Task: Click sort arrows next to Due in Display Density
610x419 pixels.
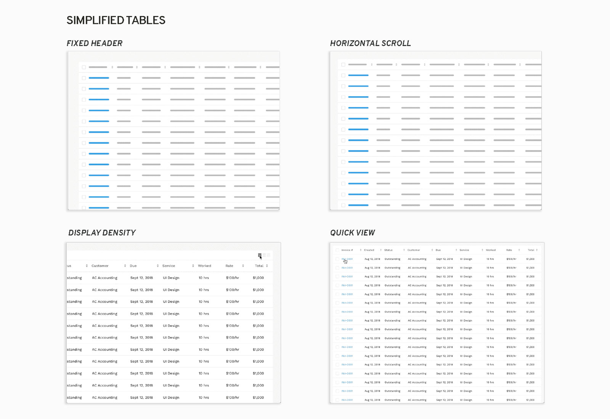Action: pos(158,266)
